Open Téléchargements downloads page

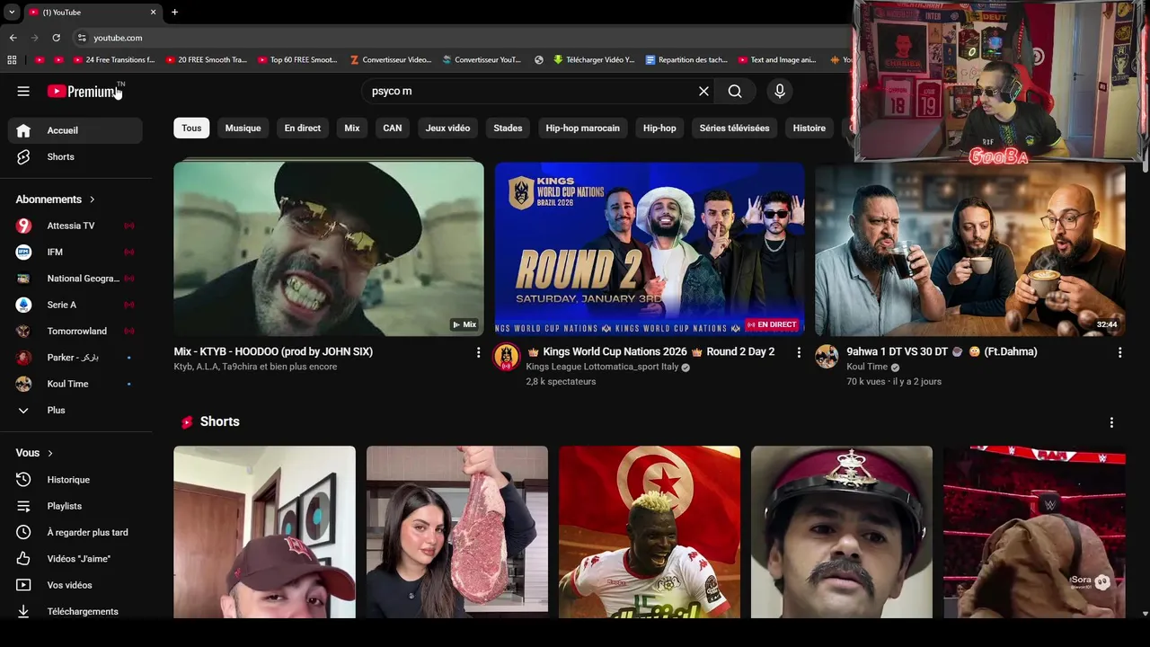pos(75,611)
